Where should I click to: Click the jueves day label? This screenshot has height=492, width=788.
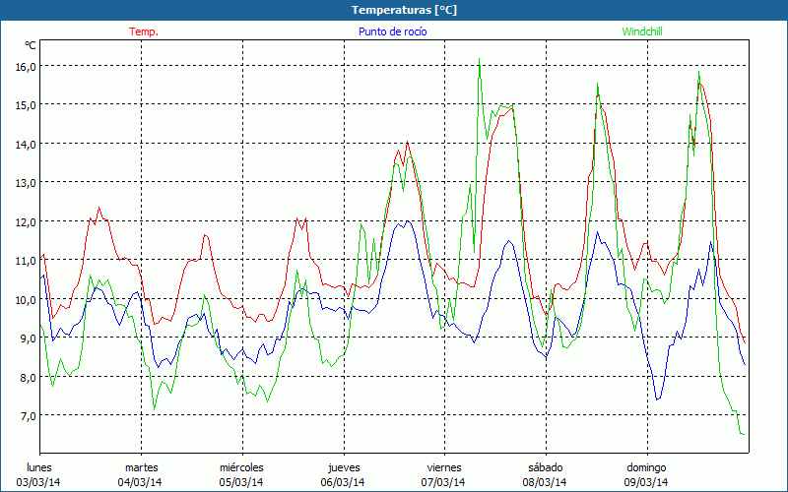tap(343, 467)
